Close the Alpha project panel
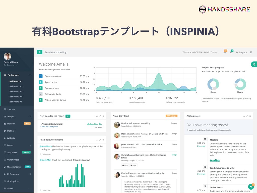The image size is (257, 193). (250, 116)
